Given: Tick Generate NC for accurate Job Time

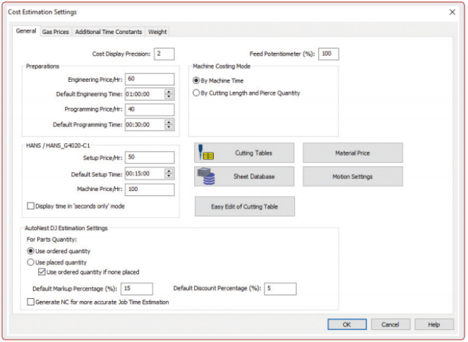Looking at the screenshot, I should 30,302.
